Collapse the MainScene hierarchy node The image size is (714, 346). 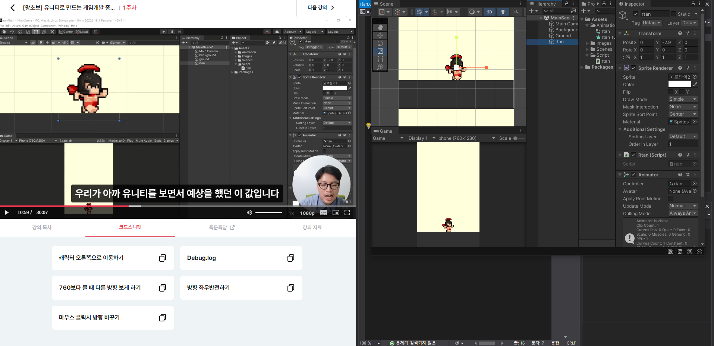click(541, 18)
